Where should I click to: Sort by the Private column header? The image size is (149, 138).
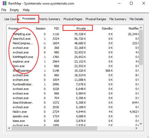click(74, 28)
